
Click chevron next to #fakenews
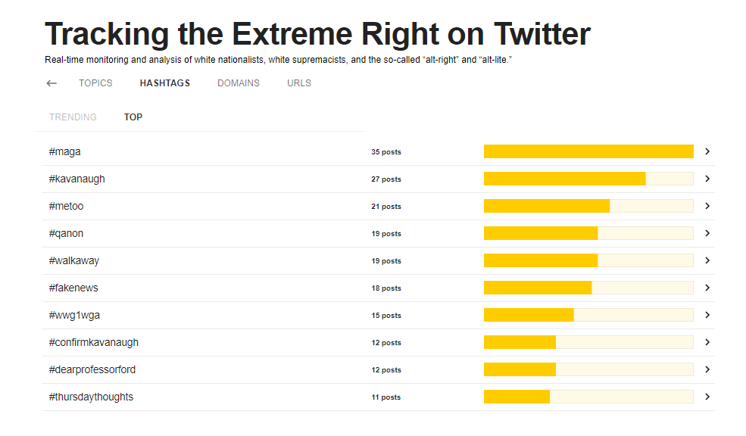[707, 288]
